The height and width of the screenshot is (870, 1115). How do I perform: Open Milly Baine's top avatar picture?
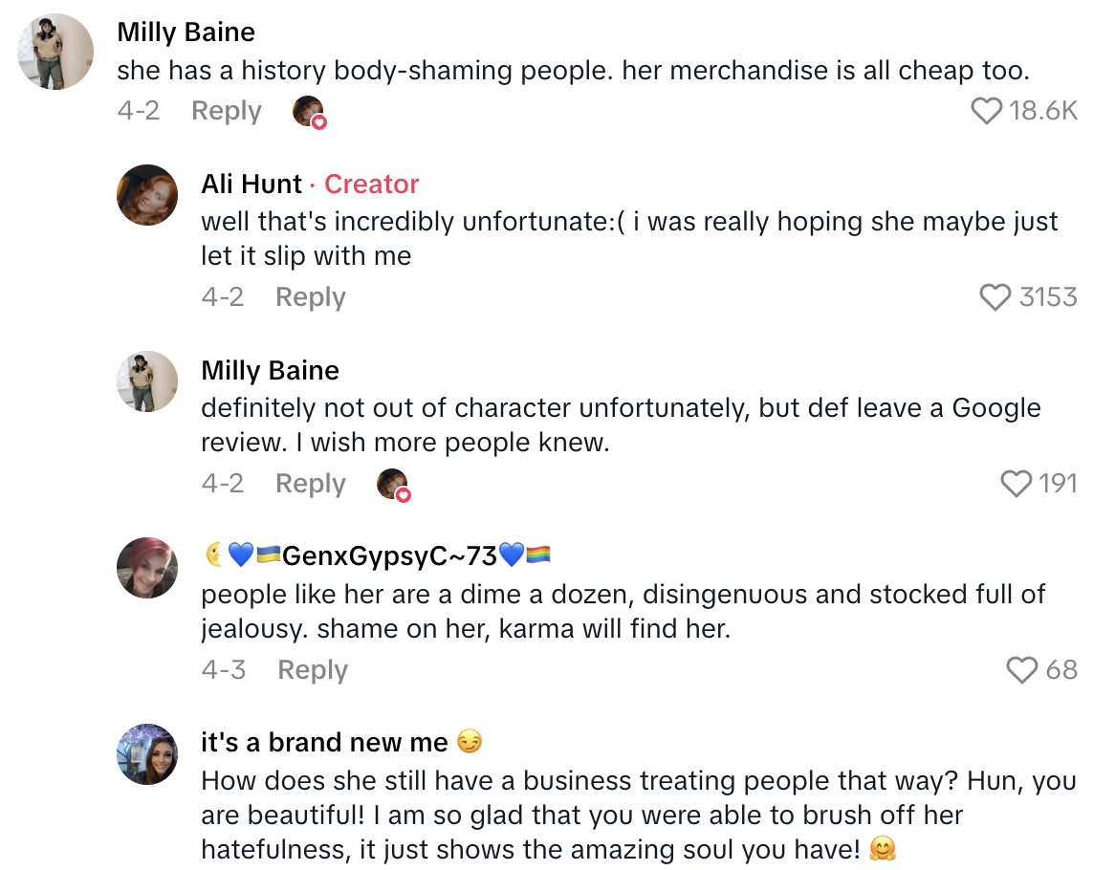[x=56, y=52]
